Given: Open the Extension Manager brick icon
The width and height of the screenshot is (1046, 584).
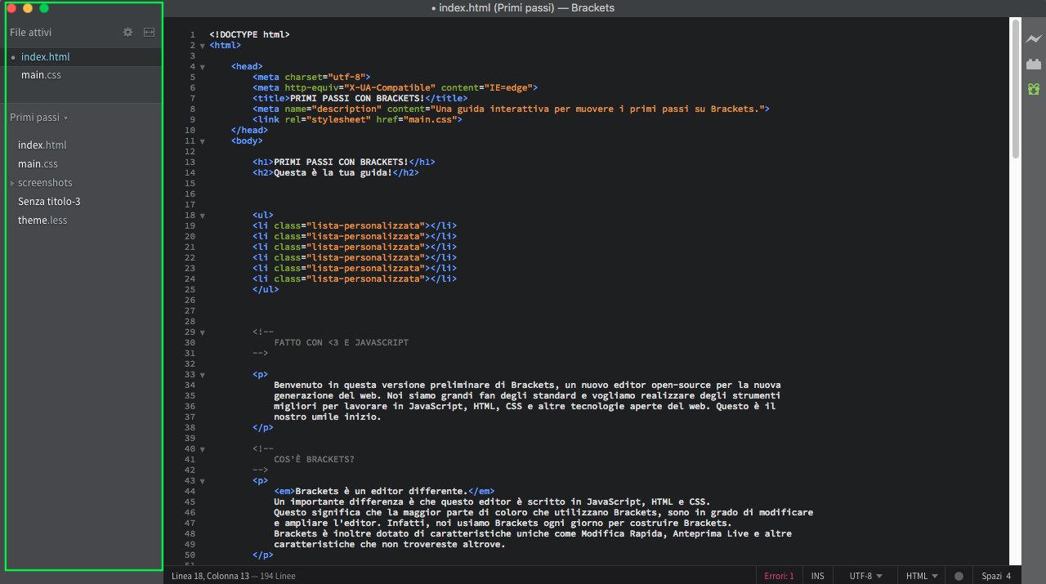Looking at the screenshot, I should (x=1034, y=64).
